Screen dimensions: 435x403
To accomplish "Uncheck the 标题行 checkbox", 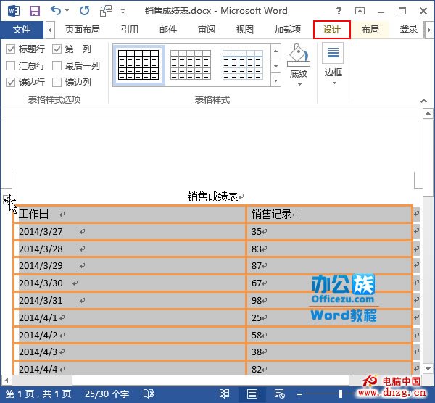I will (11, 49).
